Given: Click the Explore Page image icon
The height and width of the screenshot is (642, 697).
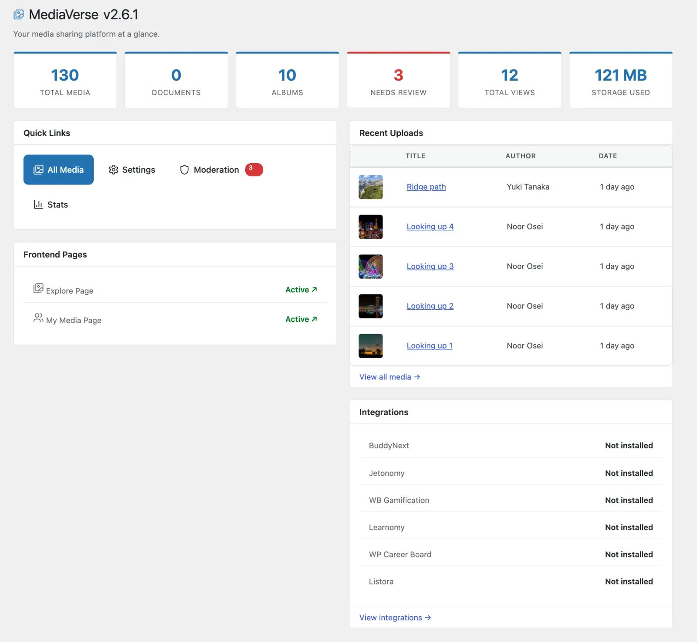Looking at the screenshot, I should pyautogui.click(x=38, y=288).
